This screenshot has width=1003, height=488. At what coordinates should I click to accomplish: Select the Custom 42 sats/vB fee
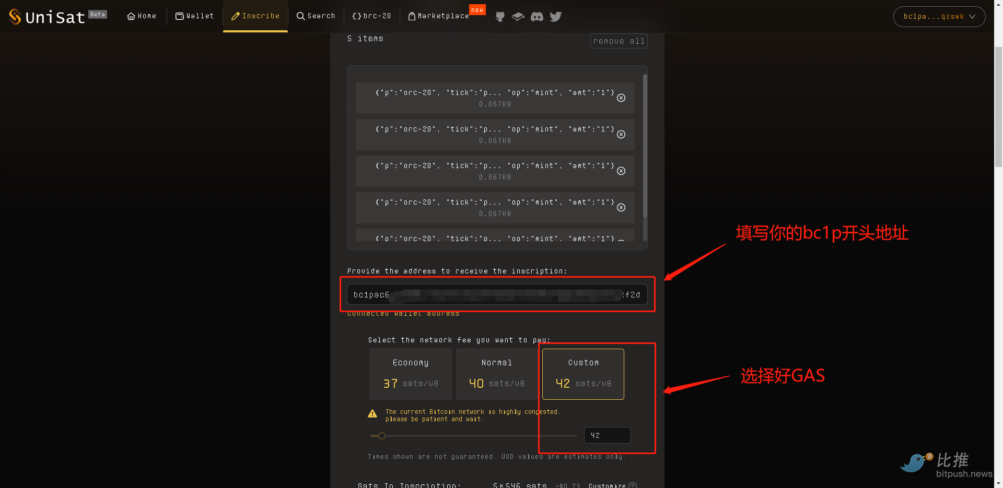click(x=583, y=374)
